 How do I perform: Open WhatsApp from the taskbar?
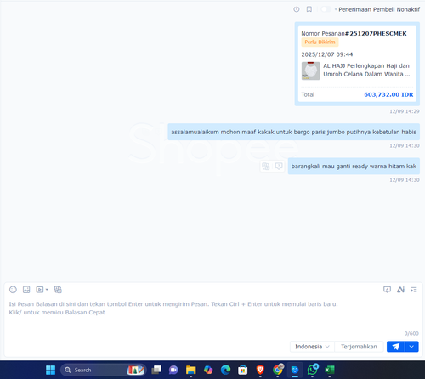pos(312,370)
